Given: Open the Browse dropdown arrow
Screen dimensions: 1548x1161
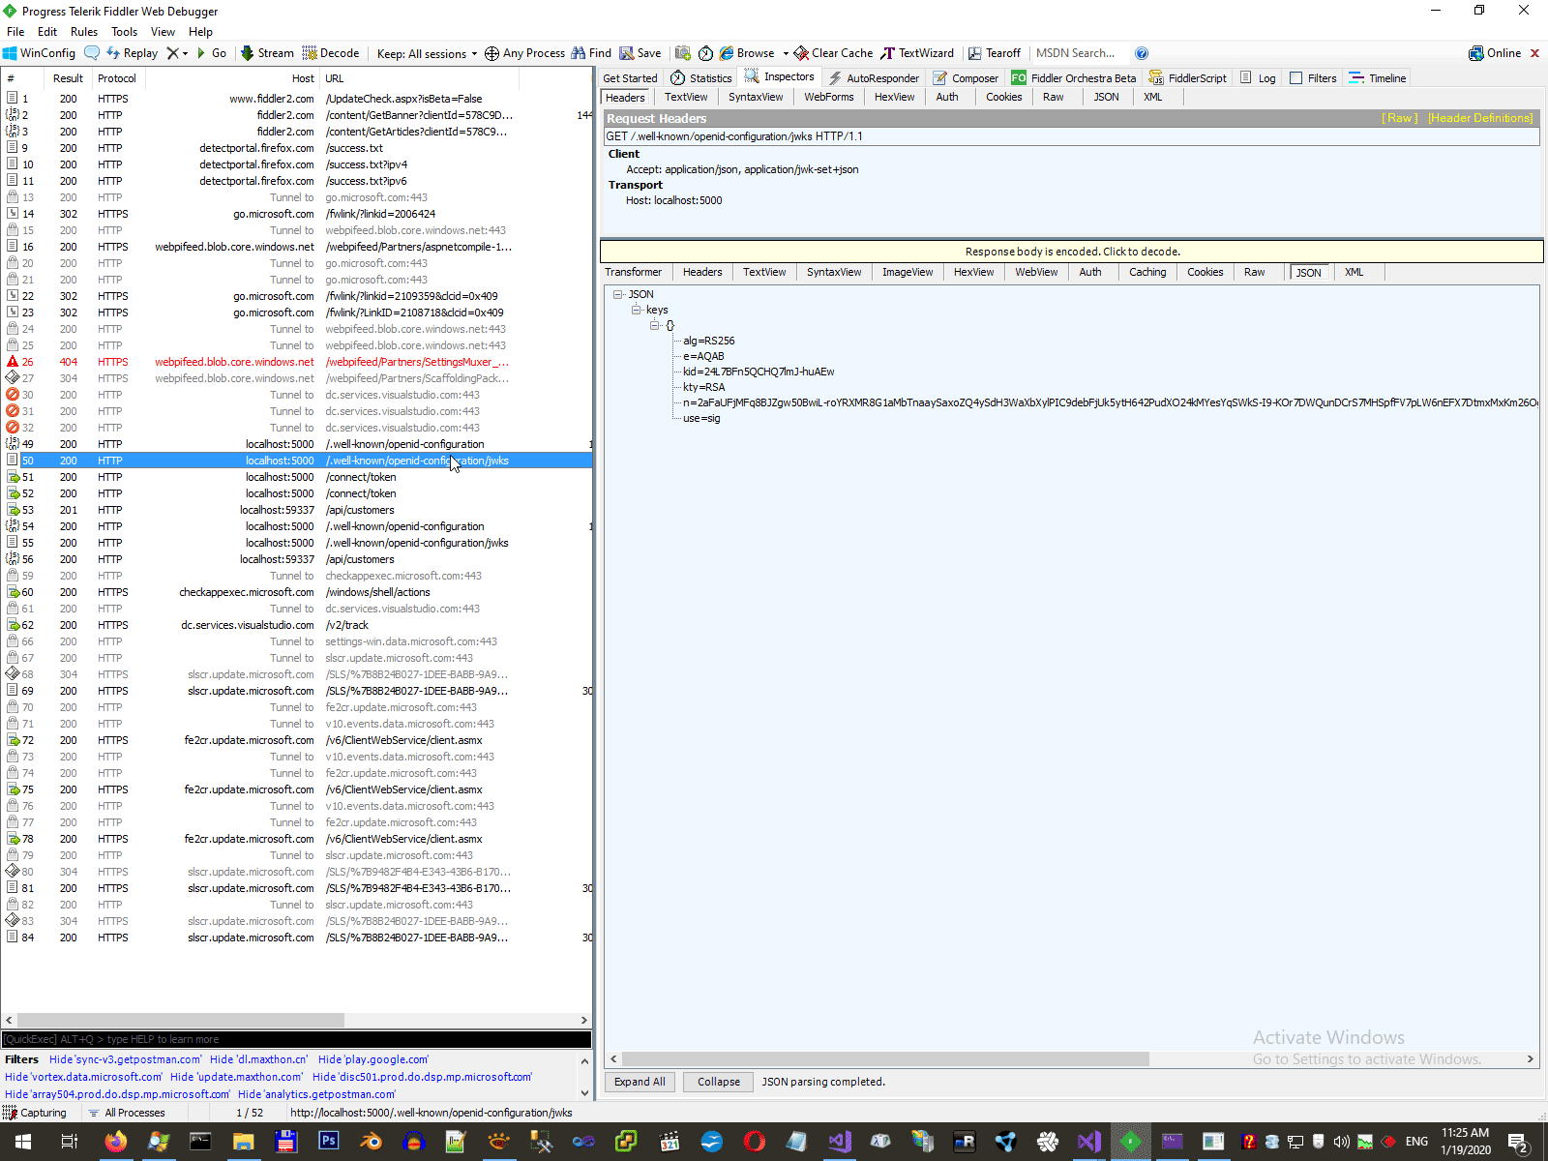Looking at the screenshot, I should coord(786,53).
